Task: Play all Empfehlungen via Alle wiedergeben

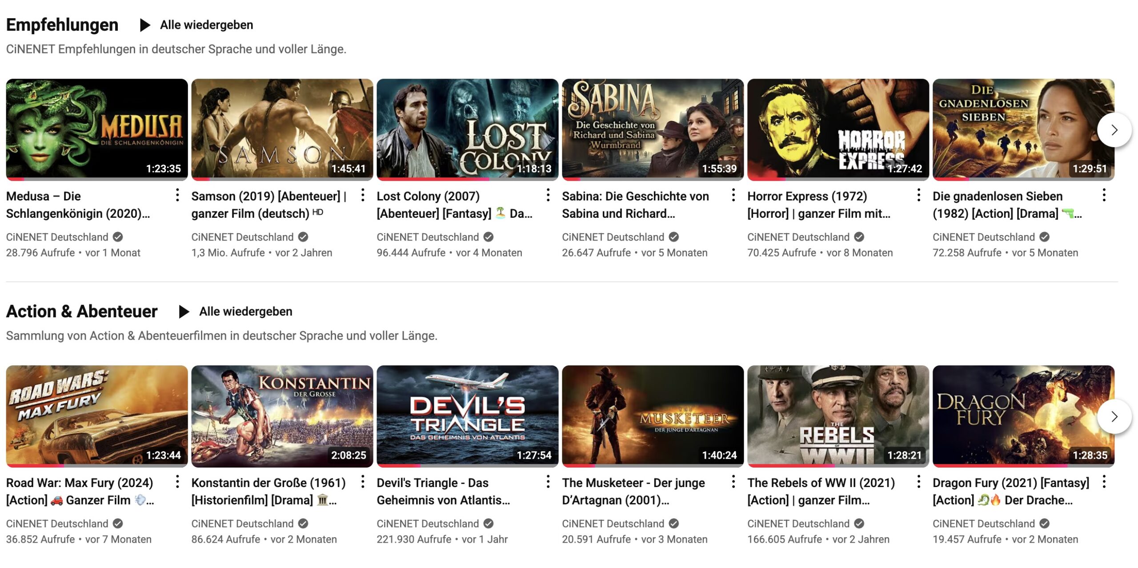Action: tap(207, 25)
